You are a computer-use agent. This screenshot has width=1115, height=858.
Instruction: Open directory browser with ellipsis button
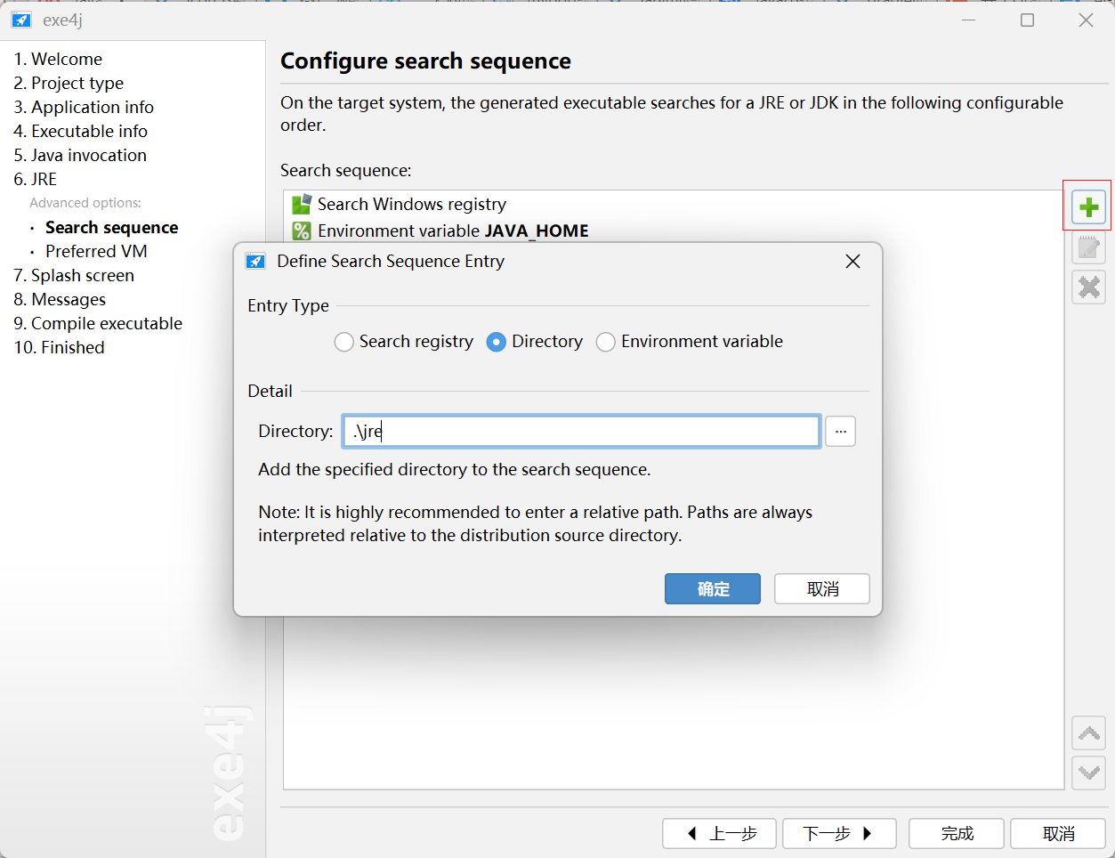(x=840, y=432)
